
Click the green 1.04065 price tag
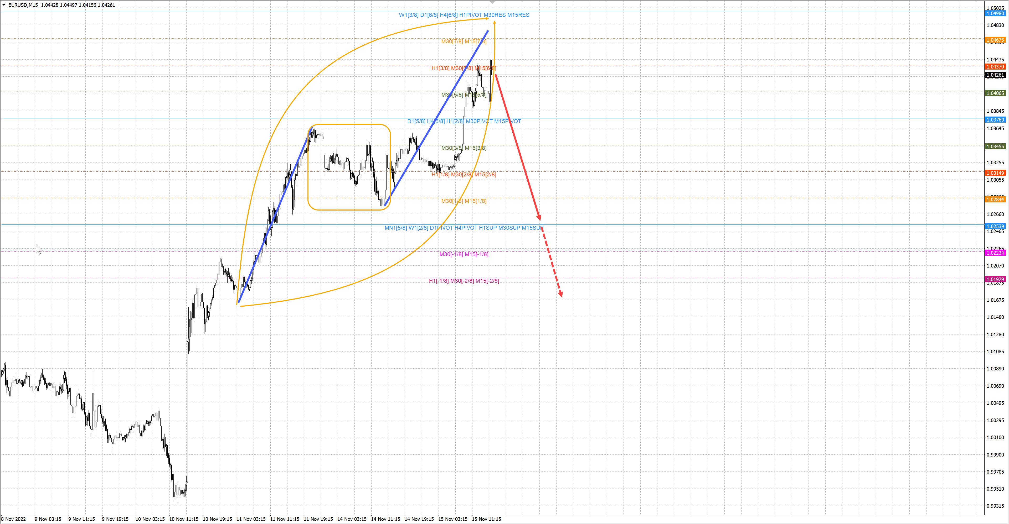995,93
